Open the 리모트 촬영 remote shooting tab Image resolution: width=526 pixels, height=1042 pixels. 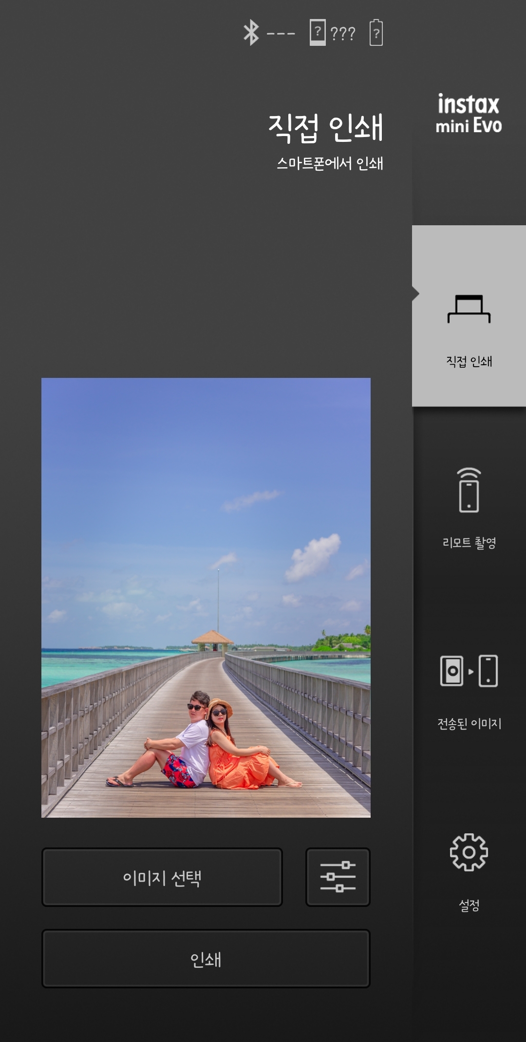[x=469, y=508]
